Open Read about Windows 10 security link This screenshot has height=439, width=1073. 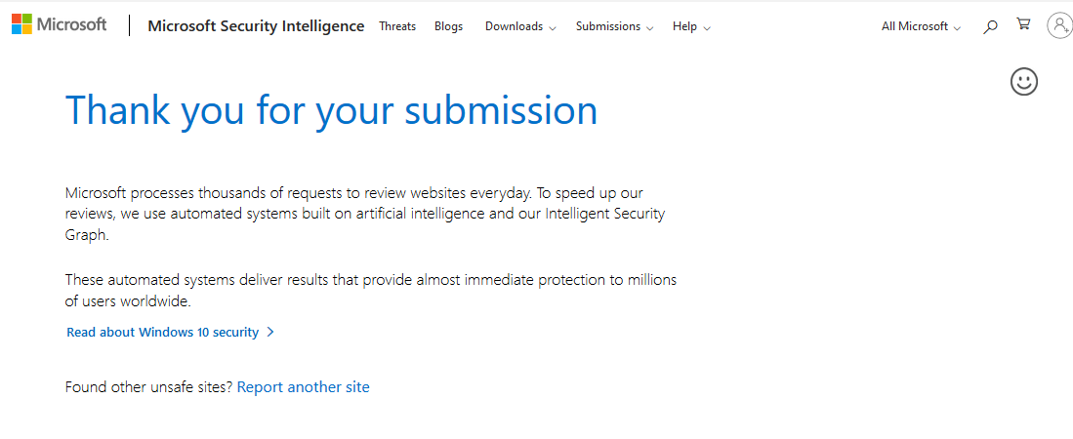point(163,333)
